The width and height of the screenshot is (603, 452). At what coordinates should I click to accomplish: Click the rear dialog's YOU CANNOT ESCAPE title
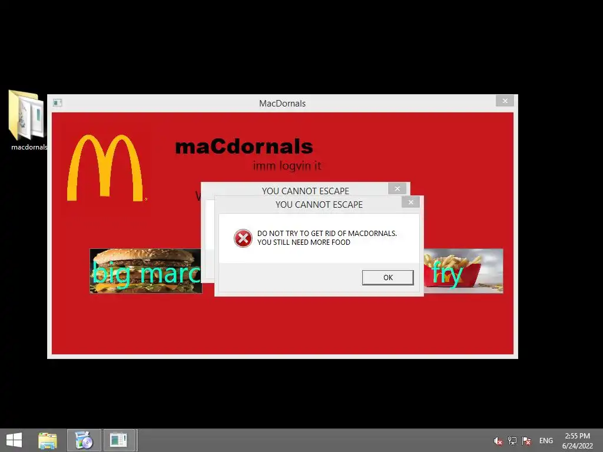(x=306, y=191)
